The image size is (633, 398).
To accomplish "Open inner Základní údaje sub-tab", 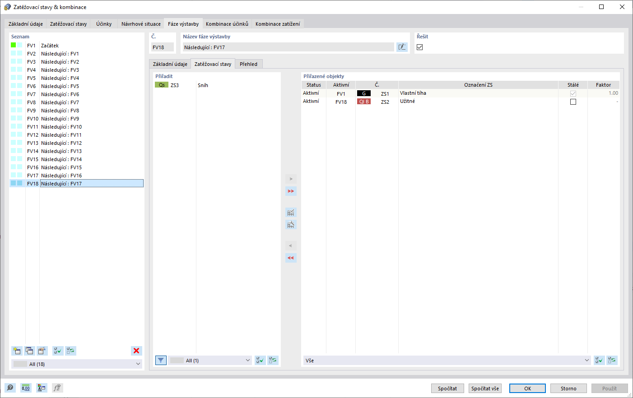I will click(x=170, y=64).
